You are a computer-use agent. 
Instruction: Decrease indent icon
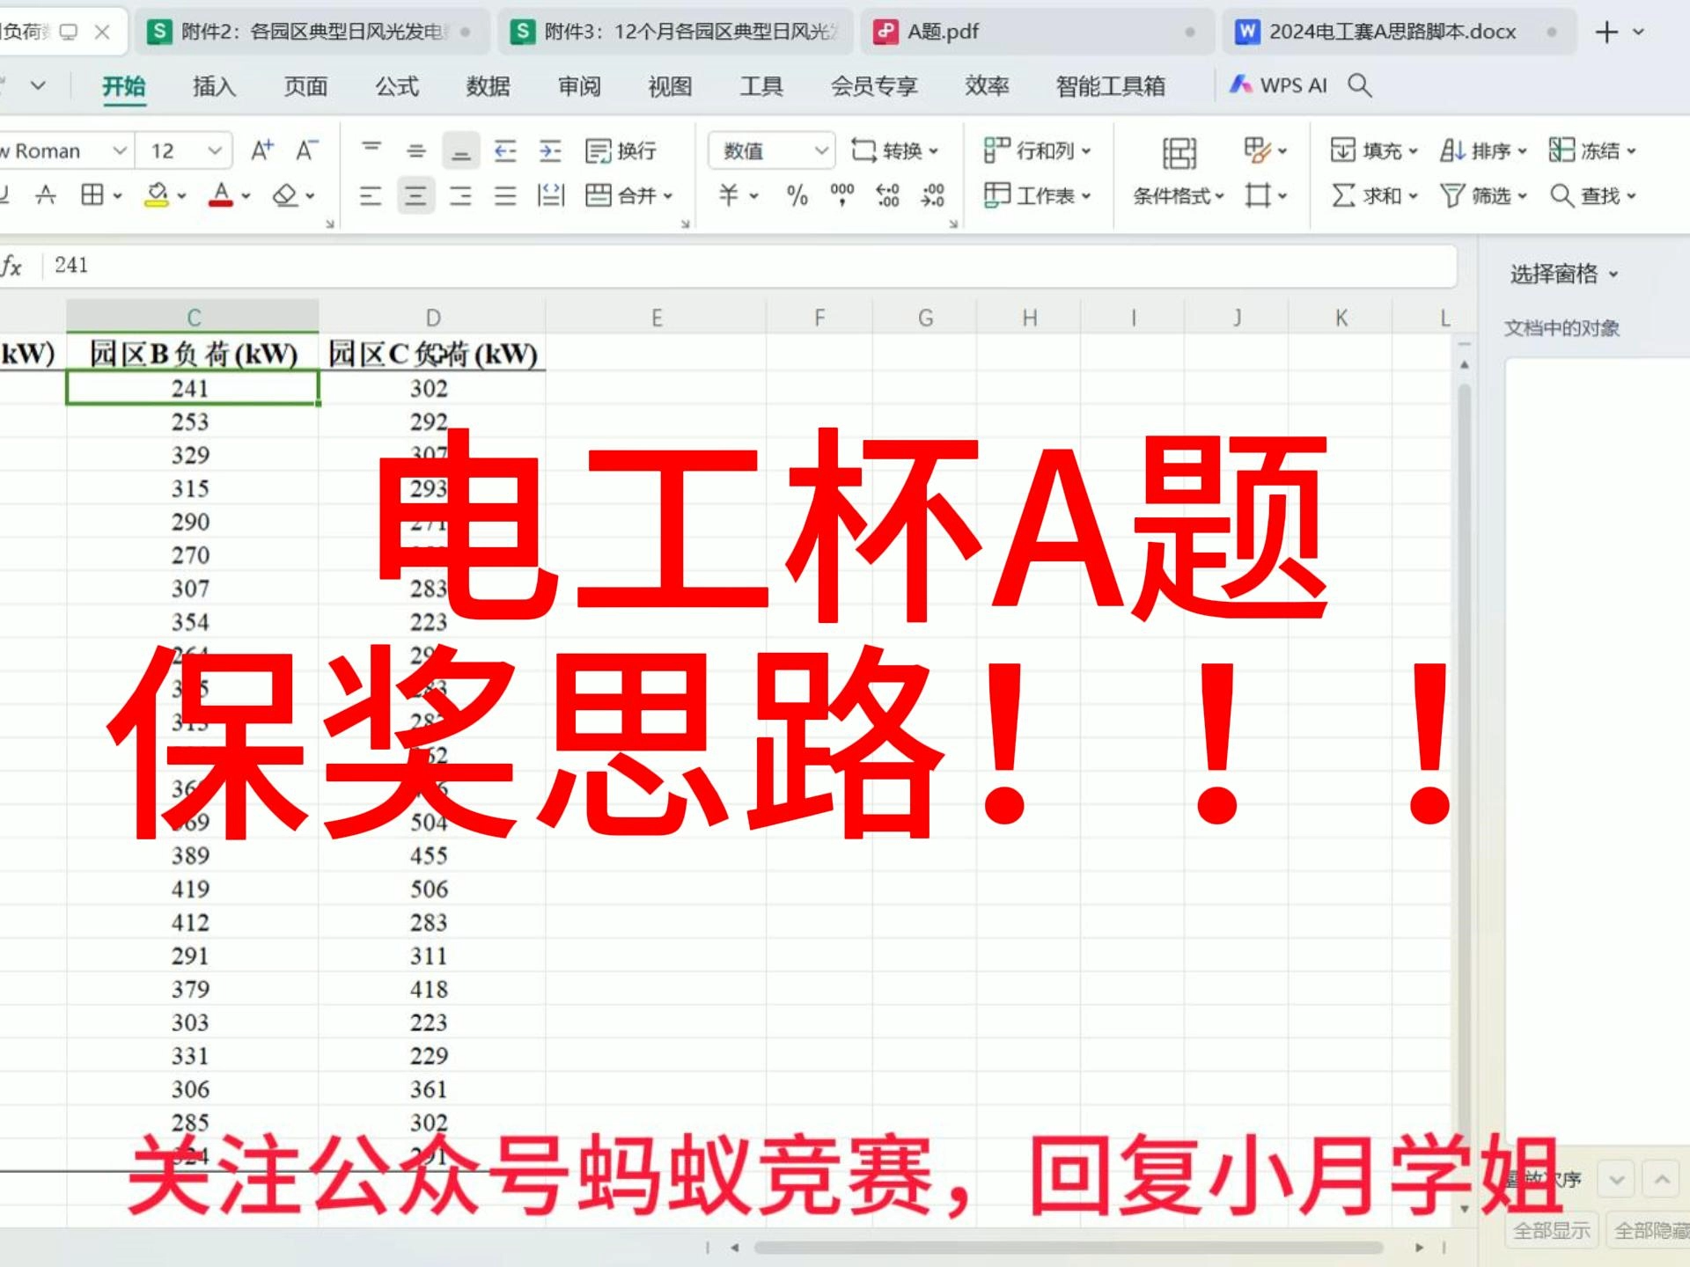pyautogui.click(x=505, y=150)
